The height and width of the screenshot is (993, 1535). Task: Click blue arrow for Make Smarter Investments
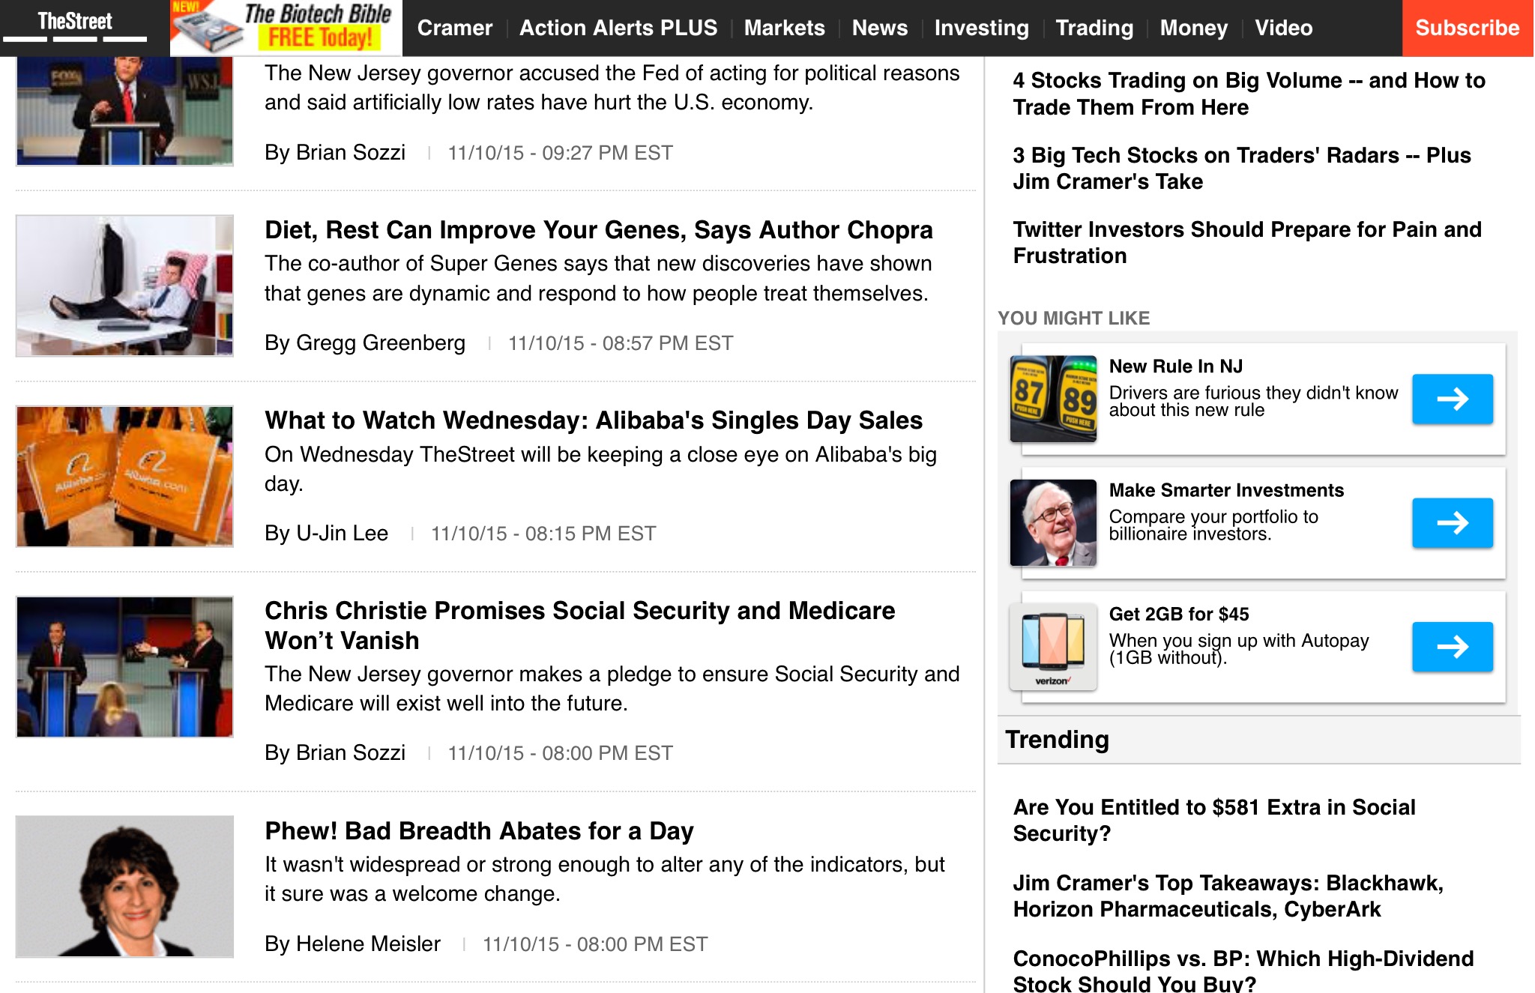point(1452,522)
